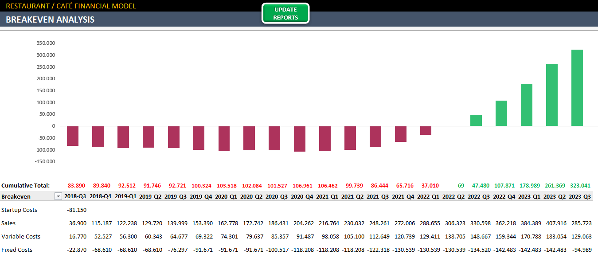Click the 350.000 axis label
598x262 pixels.
46,43
